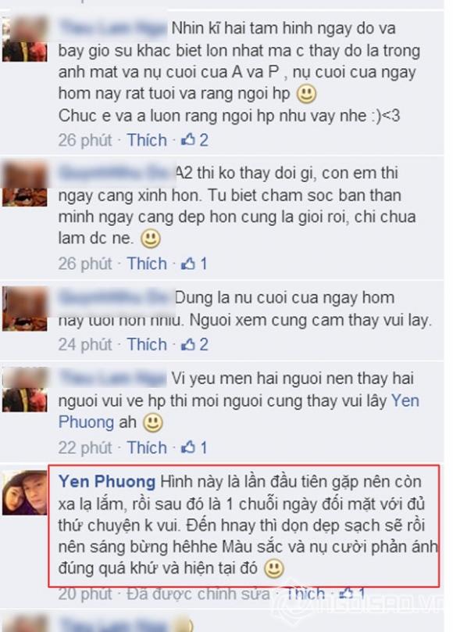
Task: Open the Yen Phuong mention link in comment
Action: pos(238,411)
